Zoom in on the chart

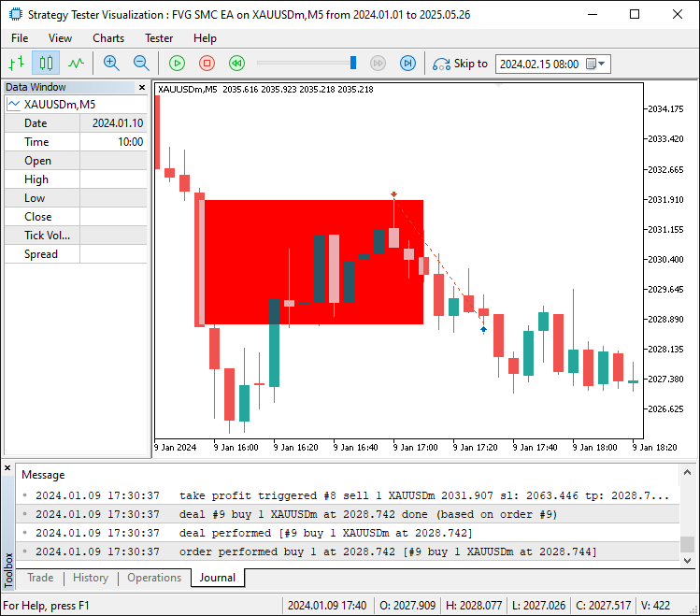(x=111, y=63)
